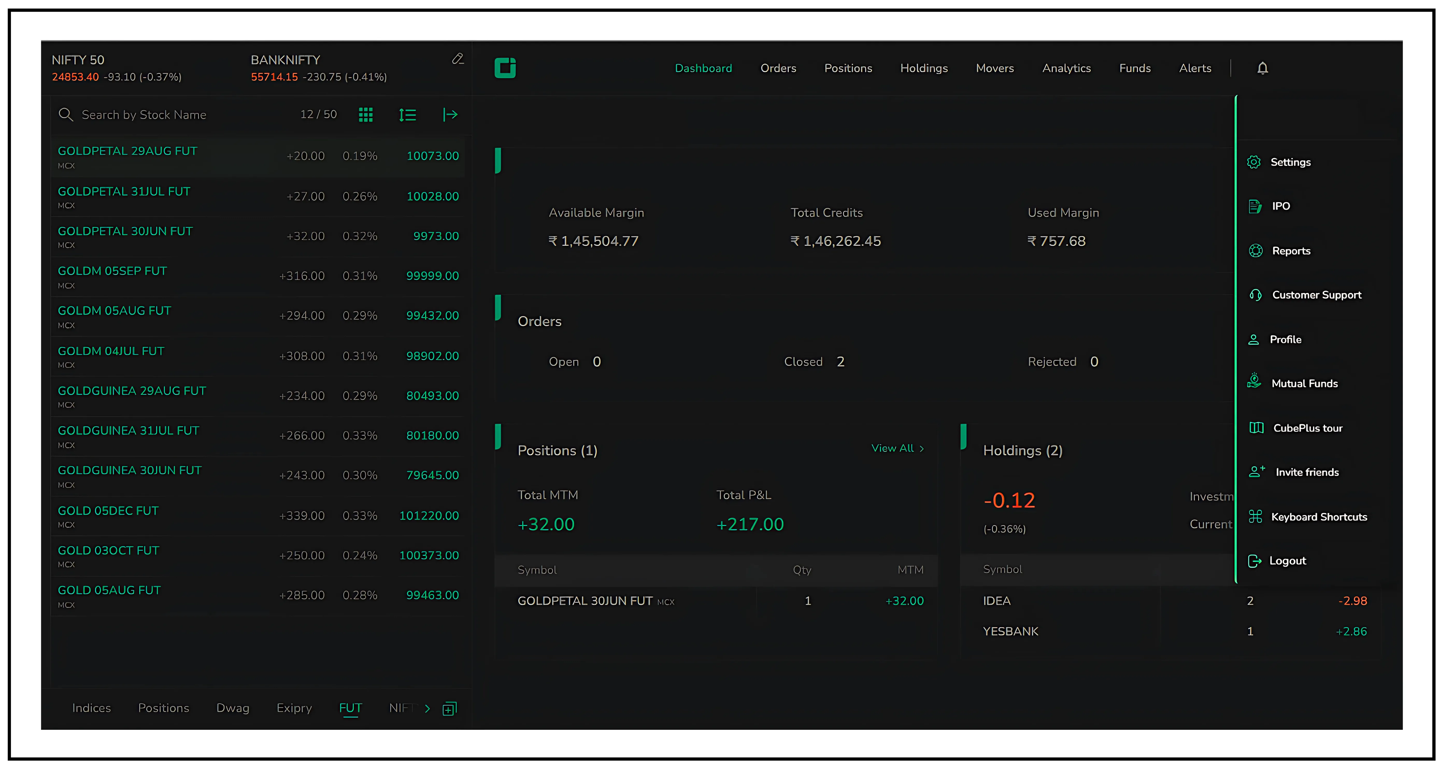Select the Exipry watchlist tab
The height and width of the screenshot is (772, 1445).
click(x=294, y=708)
